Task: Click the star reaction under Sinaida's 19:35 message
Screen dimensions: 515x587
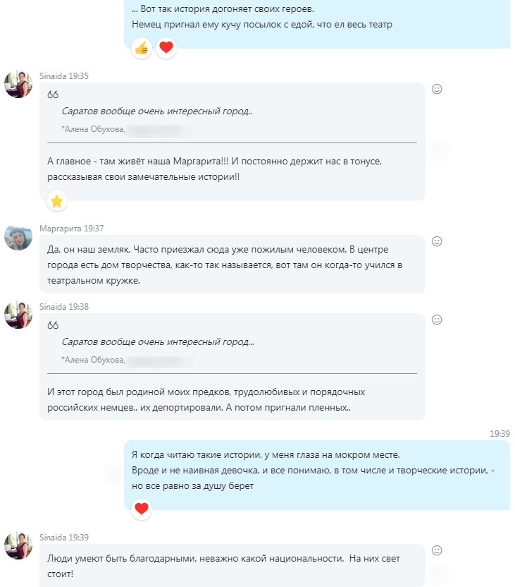Action: pos(57,201)
